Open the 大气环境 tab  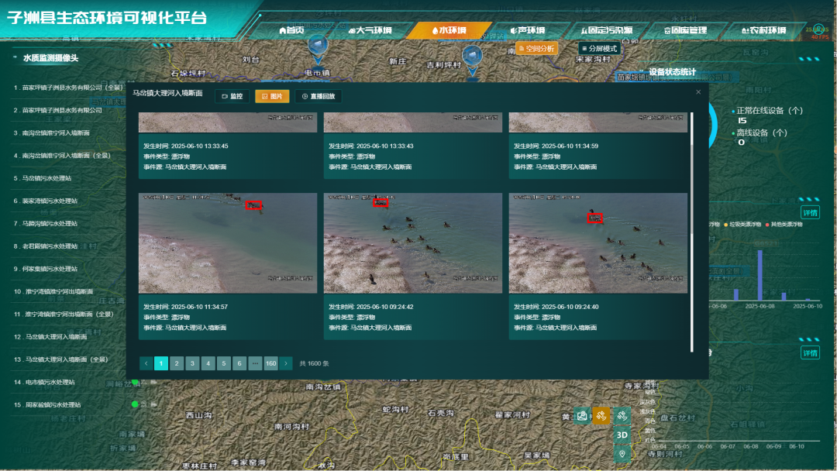(370, 30)
